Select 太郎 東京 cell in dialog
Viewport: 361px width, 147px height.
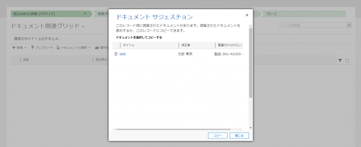(x=185, y=54)
